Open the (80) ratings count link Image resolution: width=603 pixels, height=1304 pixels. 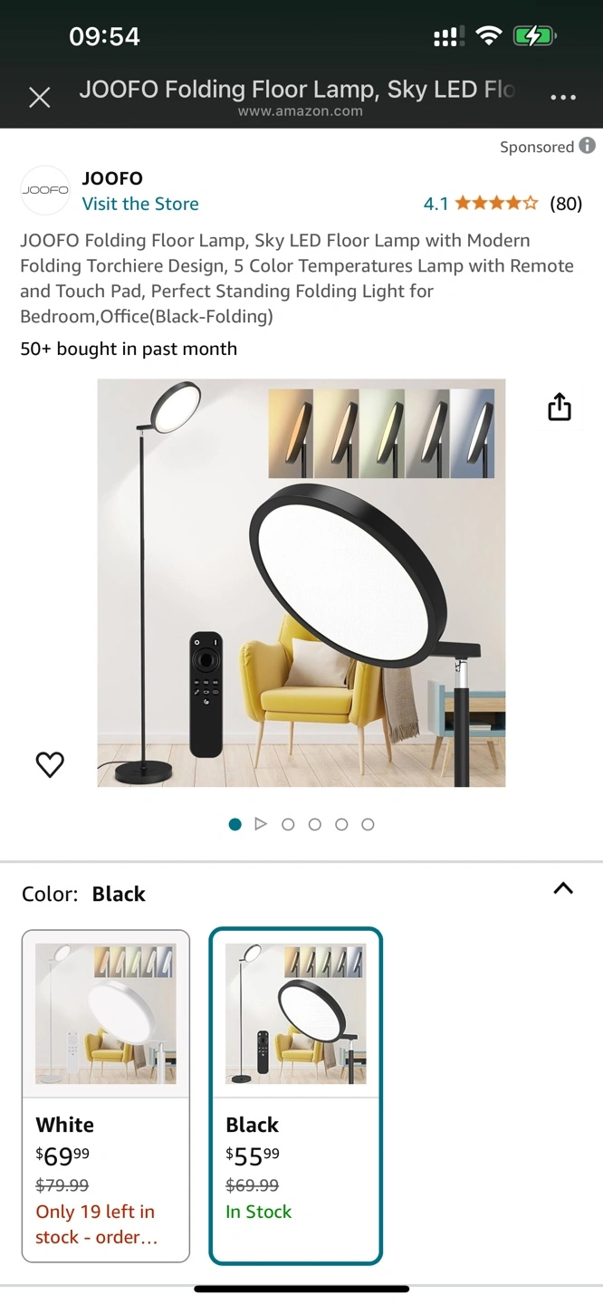(566, 203)
